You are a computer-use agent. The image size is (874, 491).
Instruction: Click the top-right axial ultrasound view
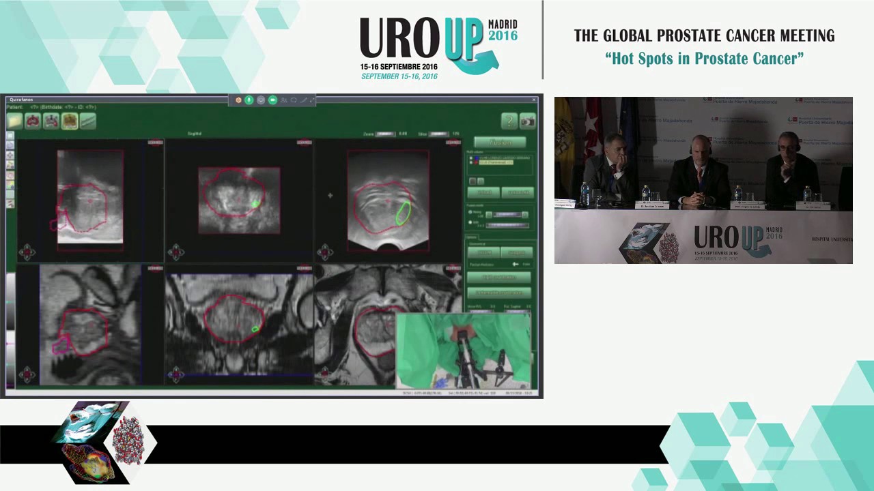click(x=388, y=200)
